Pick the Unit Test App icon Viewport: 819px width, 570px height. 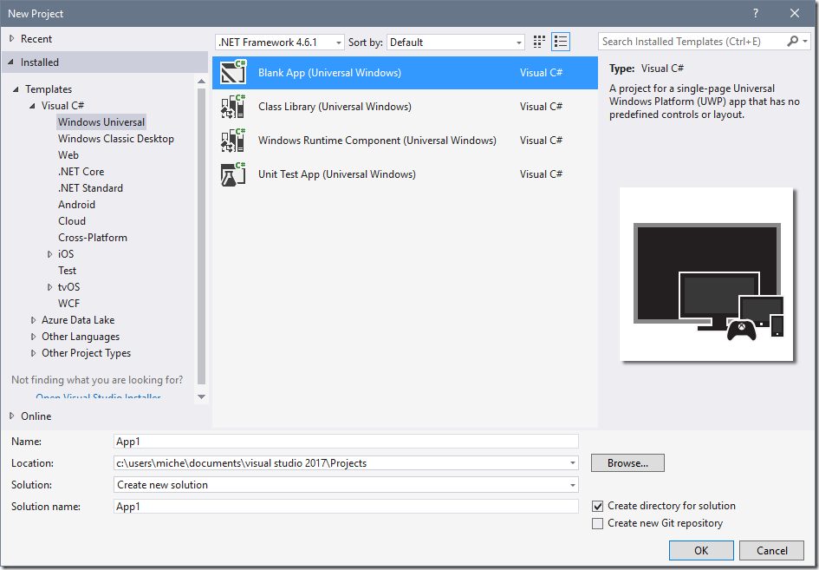click(233, 174)
